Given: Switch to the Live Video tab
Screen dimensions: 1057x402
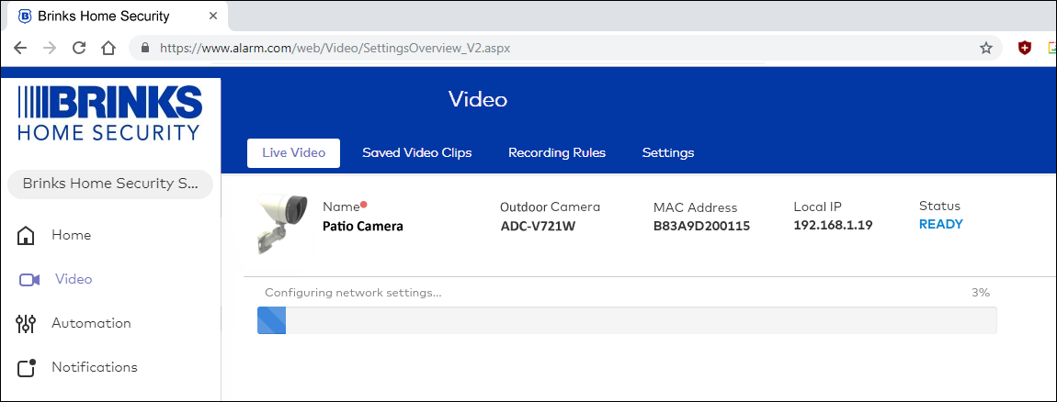Looking at the screenshot, I should (293, 153).
